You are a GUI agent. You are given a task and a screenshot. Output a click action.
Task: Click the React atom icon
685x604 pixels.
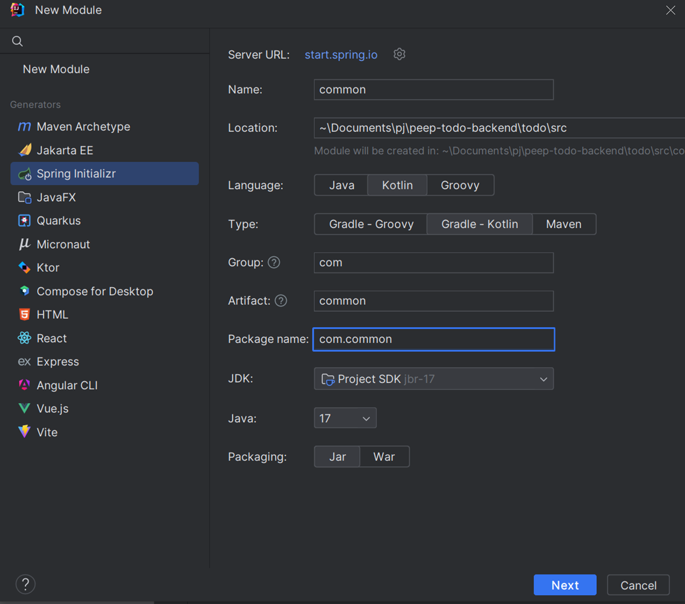click(24, 338)
